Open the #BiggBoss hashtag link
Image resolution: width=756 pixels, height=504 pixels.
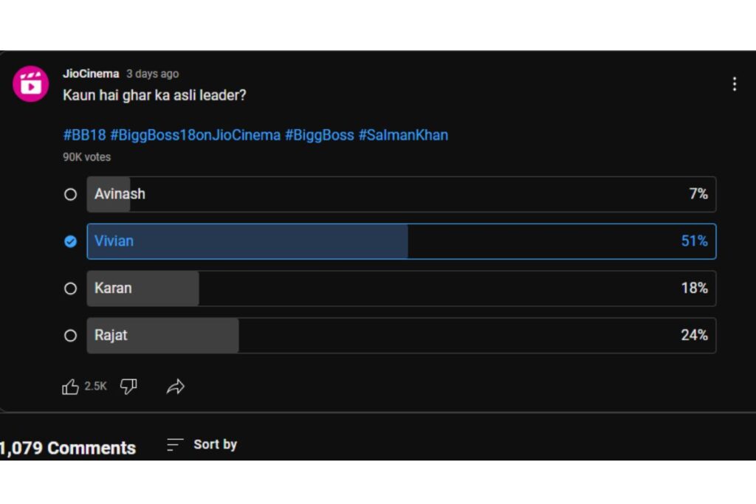click(x=319, y=135)
